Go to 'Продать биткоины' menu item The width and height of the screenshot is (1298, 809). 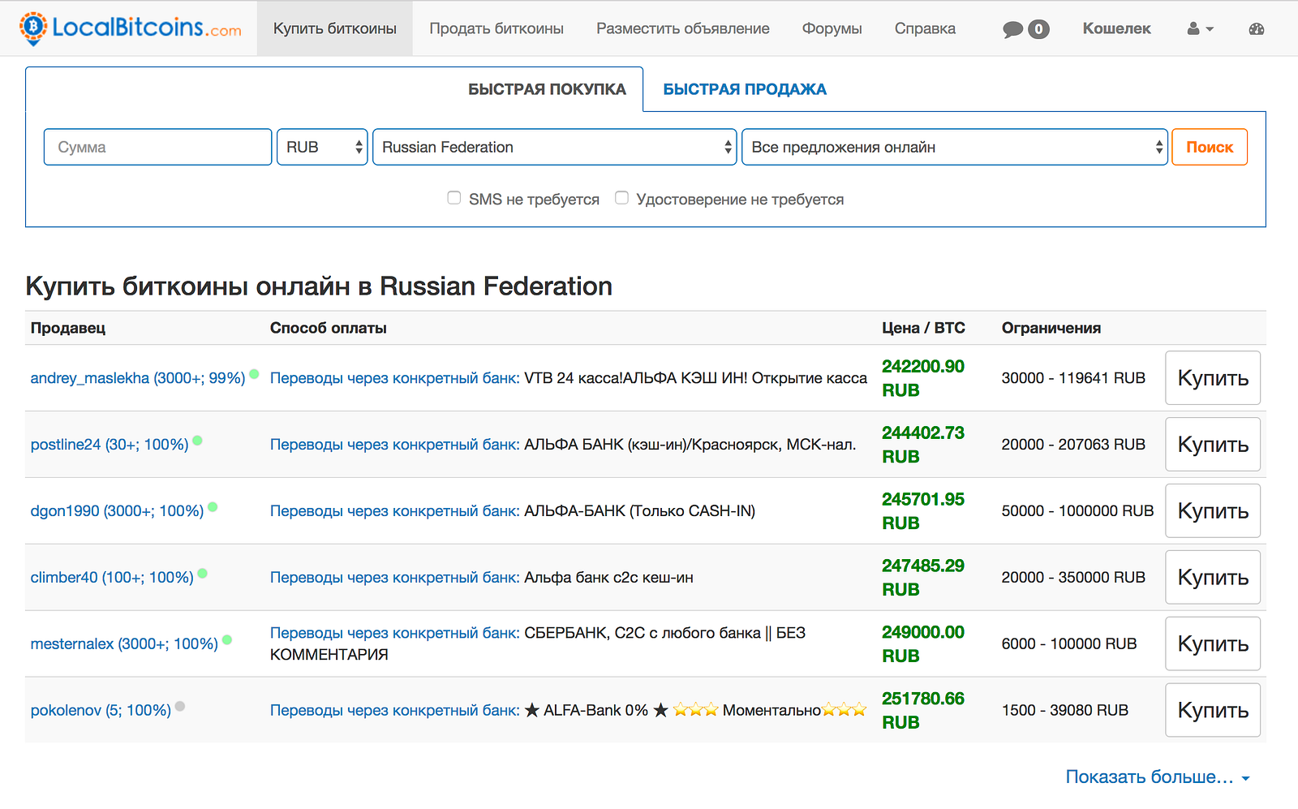(496, 28)
